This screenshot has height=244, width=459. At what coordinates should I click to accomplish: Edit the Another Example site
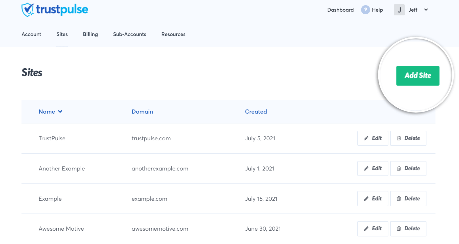point(373,168)
